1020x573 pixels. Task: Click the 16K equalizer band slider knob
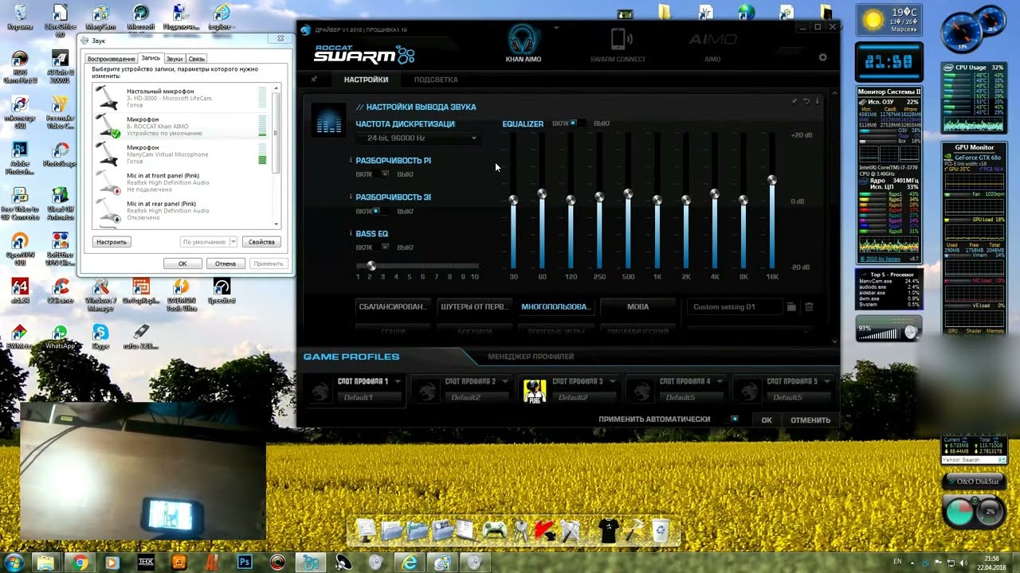[x=771, y=180]
